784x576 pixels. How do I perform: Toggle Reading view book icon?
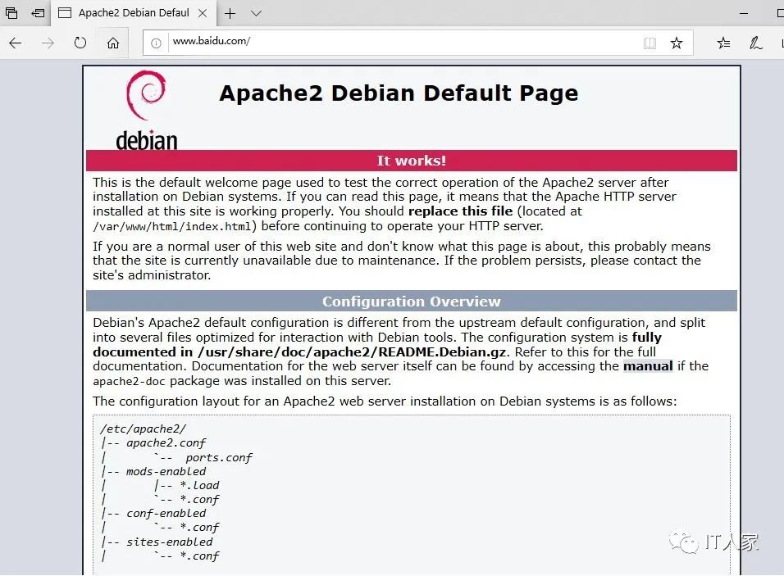pyautogui.click(x=650, y=43)
